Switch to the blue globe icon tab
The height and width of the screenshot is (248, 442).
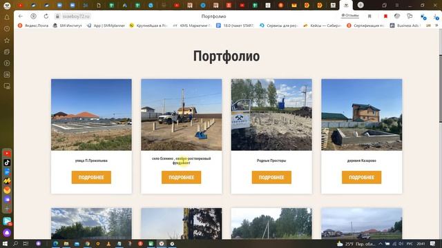[x=151, y=5]
